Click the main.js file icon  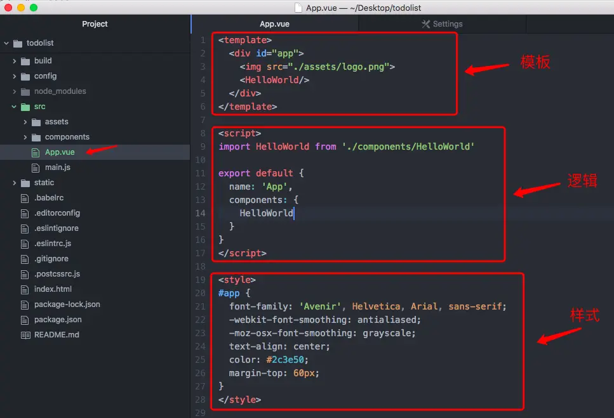(36, 167)
